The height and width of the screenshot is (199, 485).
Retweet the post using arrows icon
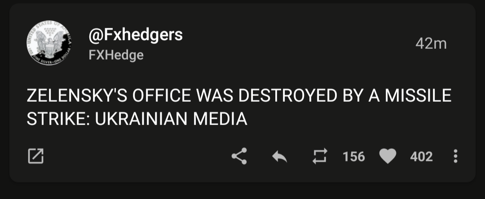[x=320, y=156]
